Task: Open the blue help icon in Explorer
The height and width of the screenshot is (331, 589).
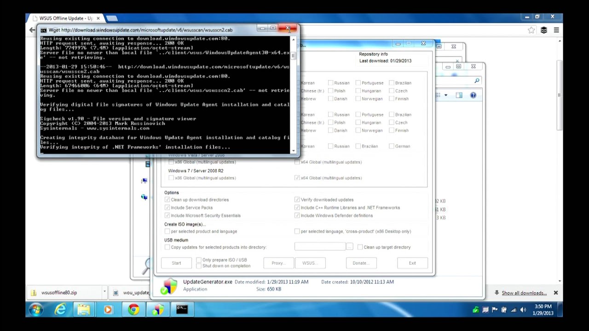Action: pyautogui.click(x=473, y=95)
